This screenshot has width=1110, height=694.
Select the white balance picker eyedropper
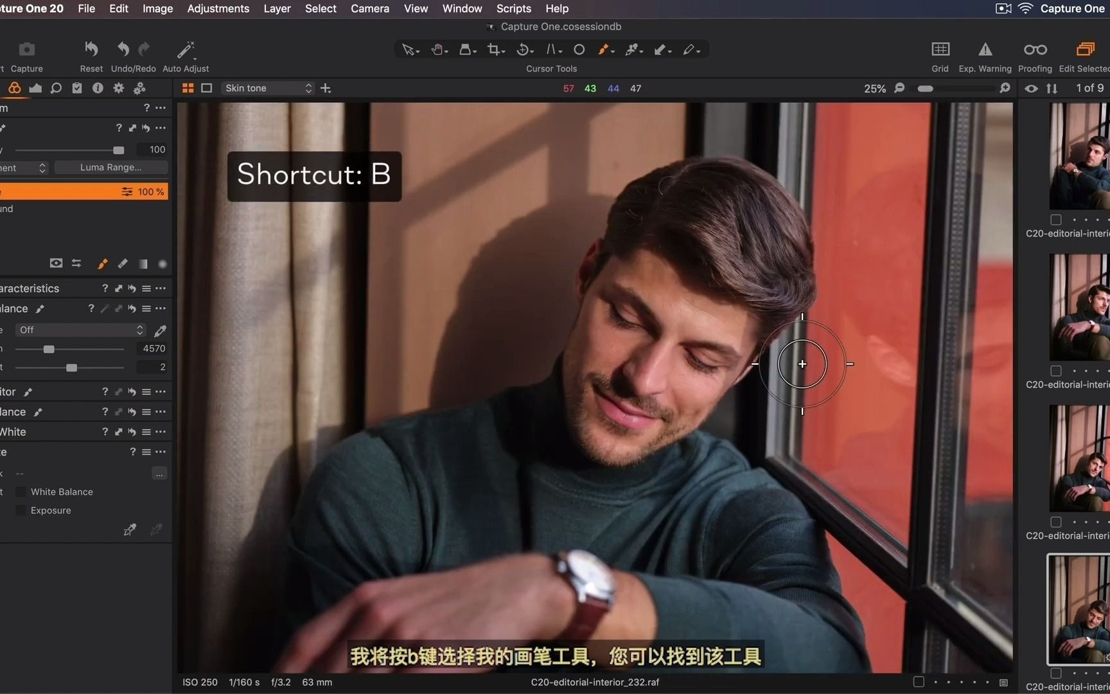click(160, 331)
